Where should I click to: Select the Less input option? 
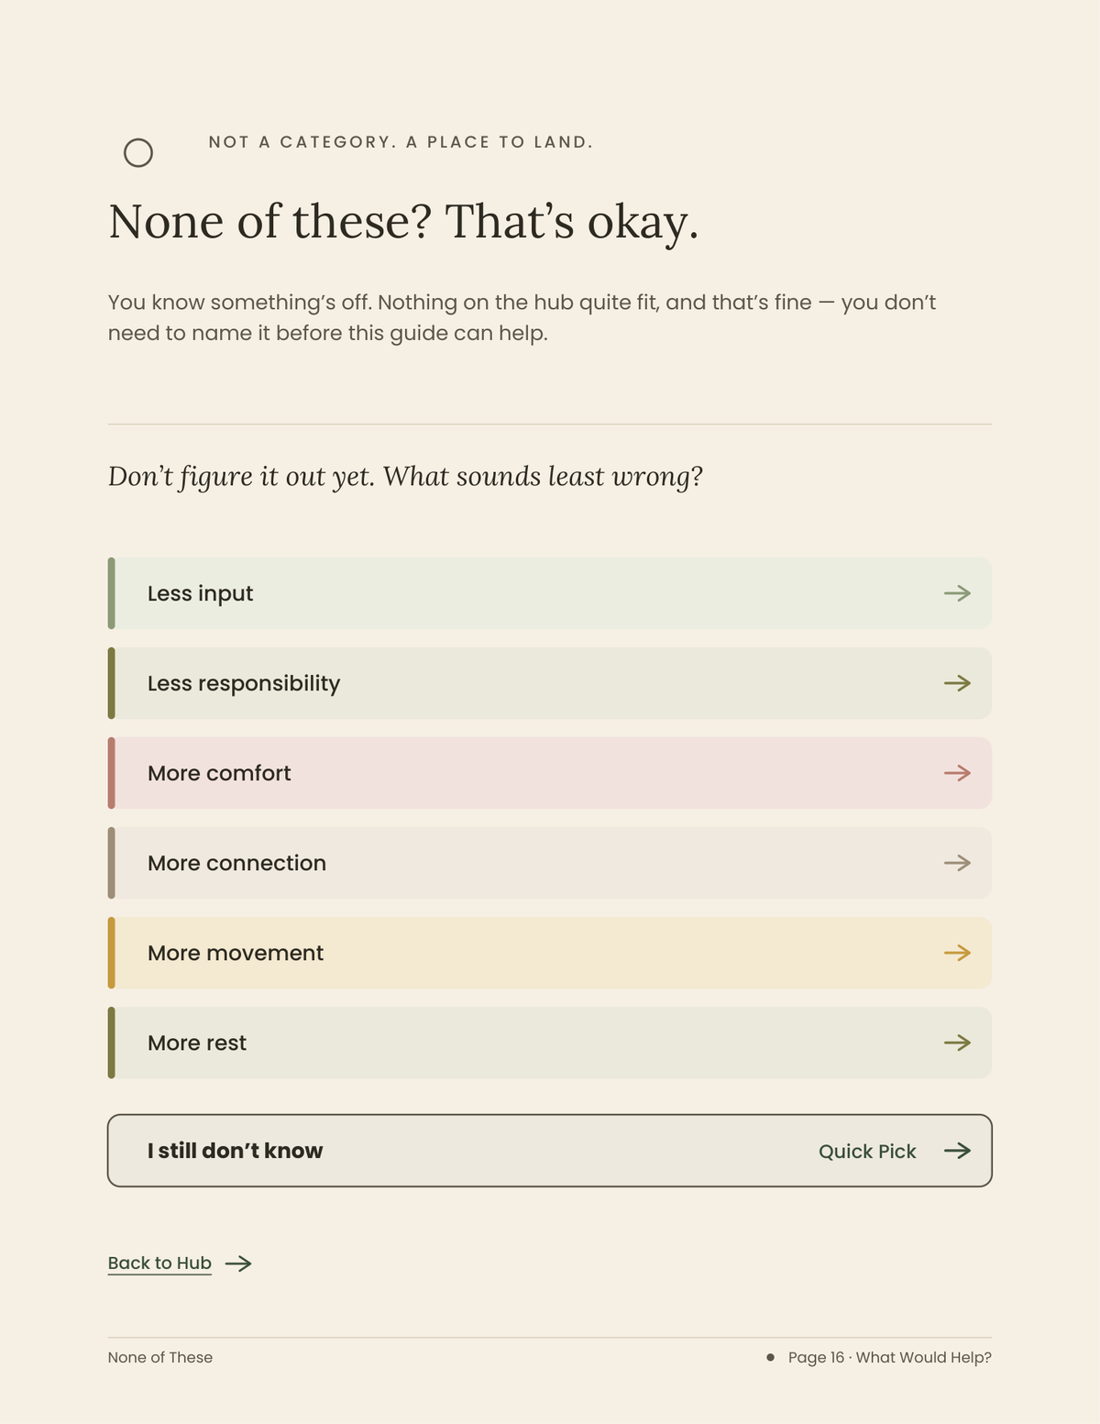550,593
